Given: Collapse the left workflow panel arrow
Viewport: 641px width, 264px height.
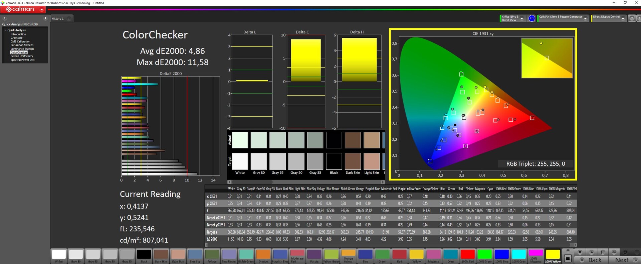Looking at the screenshot, I should tap(45, 18).
